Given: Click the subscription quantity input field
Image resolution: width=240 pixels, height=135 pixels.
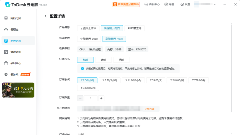Looking at the screenshot, I should point(91,98).
